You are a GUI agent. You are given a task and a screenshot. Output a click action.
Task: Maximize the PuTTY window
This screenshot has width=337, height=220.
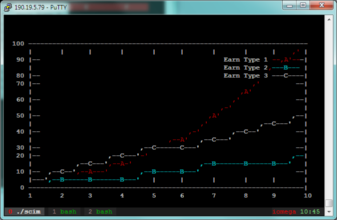[x=303, y=5]
